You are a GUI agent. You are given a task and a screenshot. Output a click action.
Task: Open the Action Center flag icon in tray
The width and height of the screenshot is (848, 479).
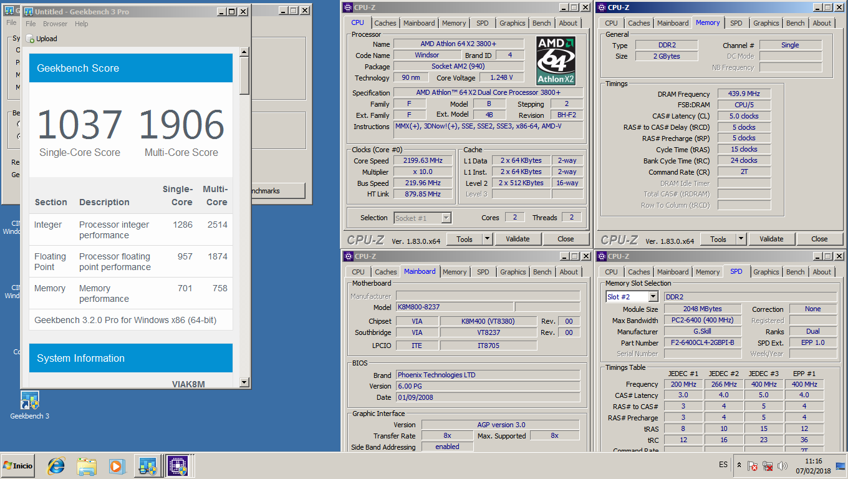pyautogui.click(x=753, y=466)
